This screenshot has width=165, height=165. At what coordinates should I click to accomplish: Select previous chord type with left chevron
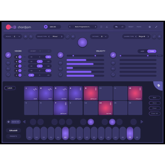(136, 36)
